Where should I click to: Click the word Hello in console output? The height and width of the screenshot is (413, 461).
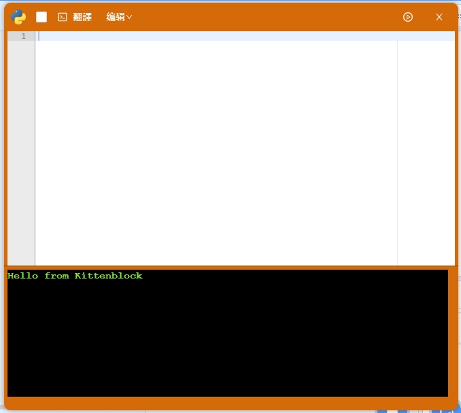coord(22,276)
